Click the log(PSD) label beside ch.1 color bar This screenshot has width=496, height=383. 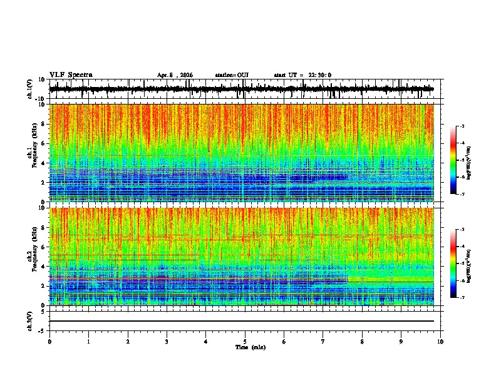[x=469, y=163]
